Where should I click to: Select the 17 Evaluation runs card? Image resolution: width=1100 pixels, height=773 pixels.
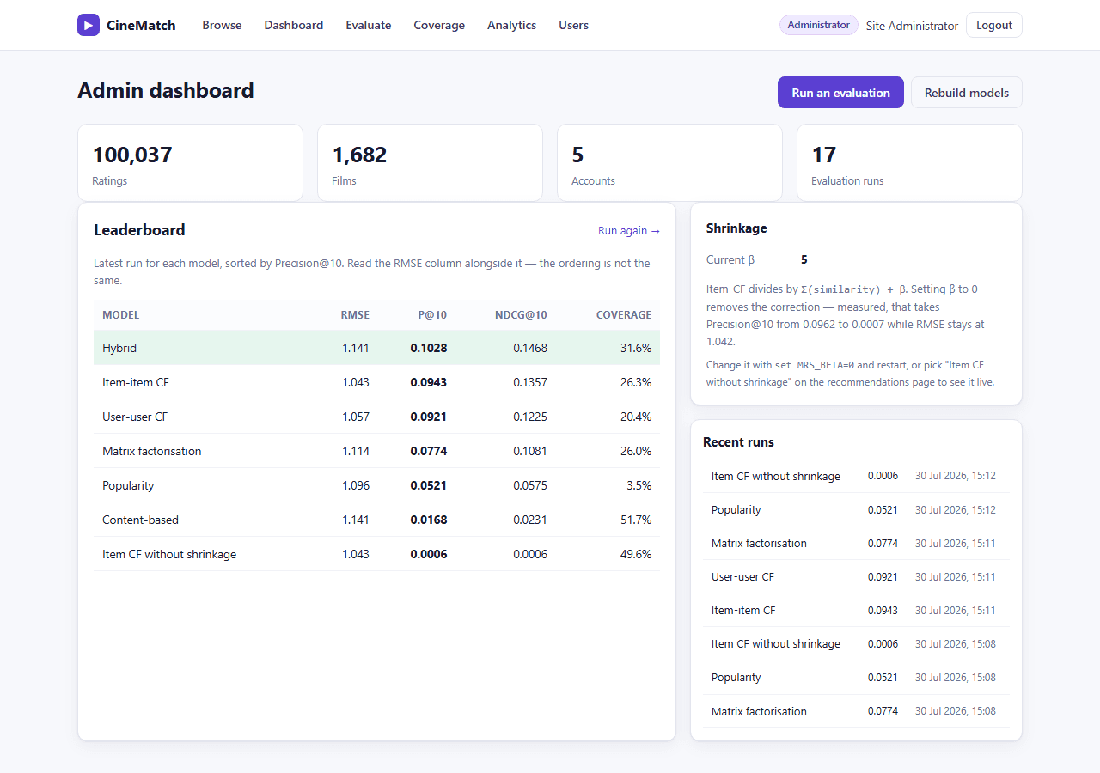click(909, 163)
